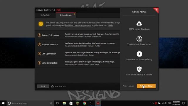The image size is (188, 106).
Task: Open Task View from the taskbar
Action: pyautogui.click(x=57, y=103)
